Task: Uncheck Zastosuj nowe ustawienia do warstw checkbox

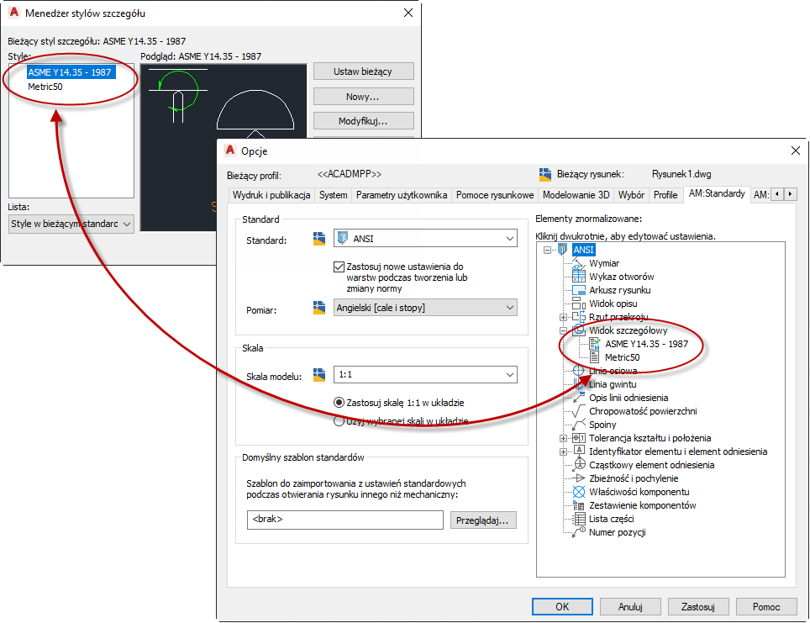Action: (x=339, y=267)
